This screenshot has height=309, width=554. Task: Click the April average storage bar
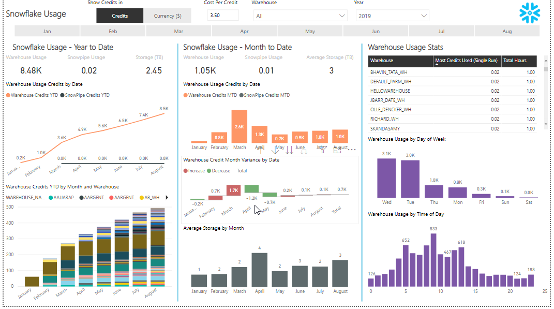click(260, 270)
